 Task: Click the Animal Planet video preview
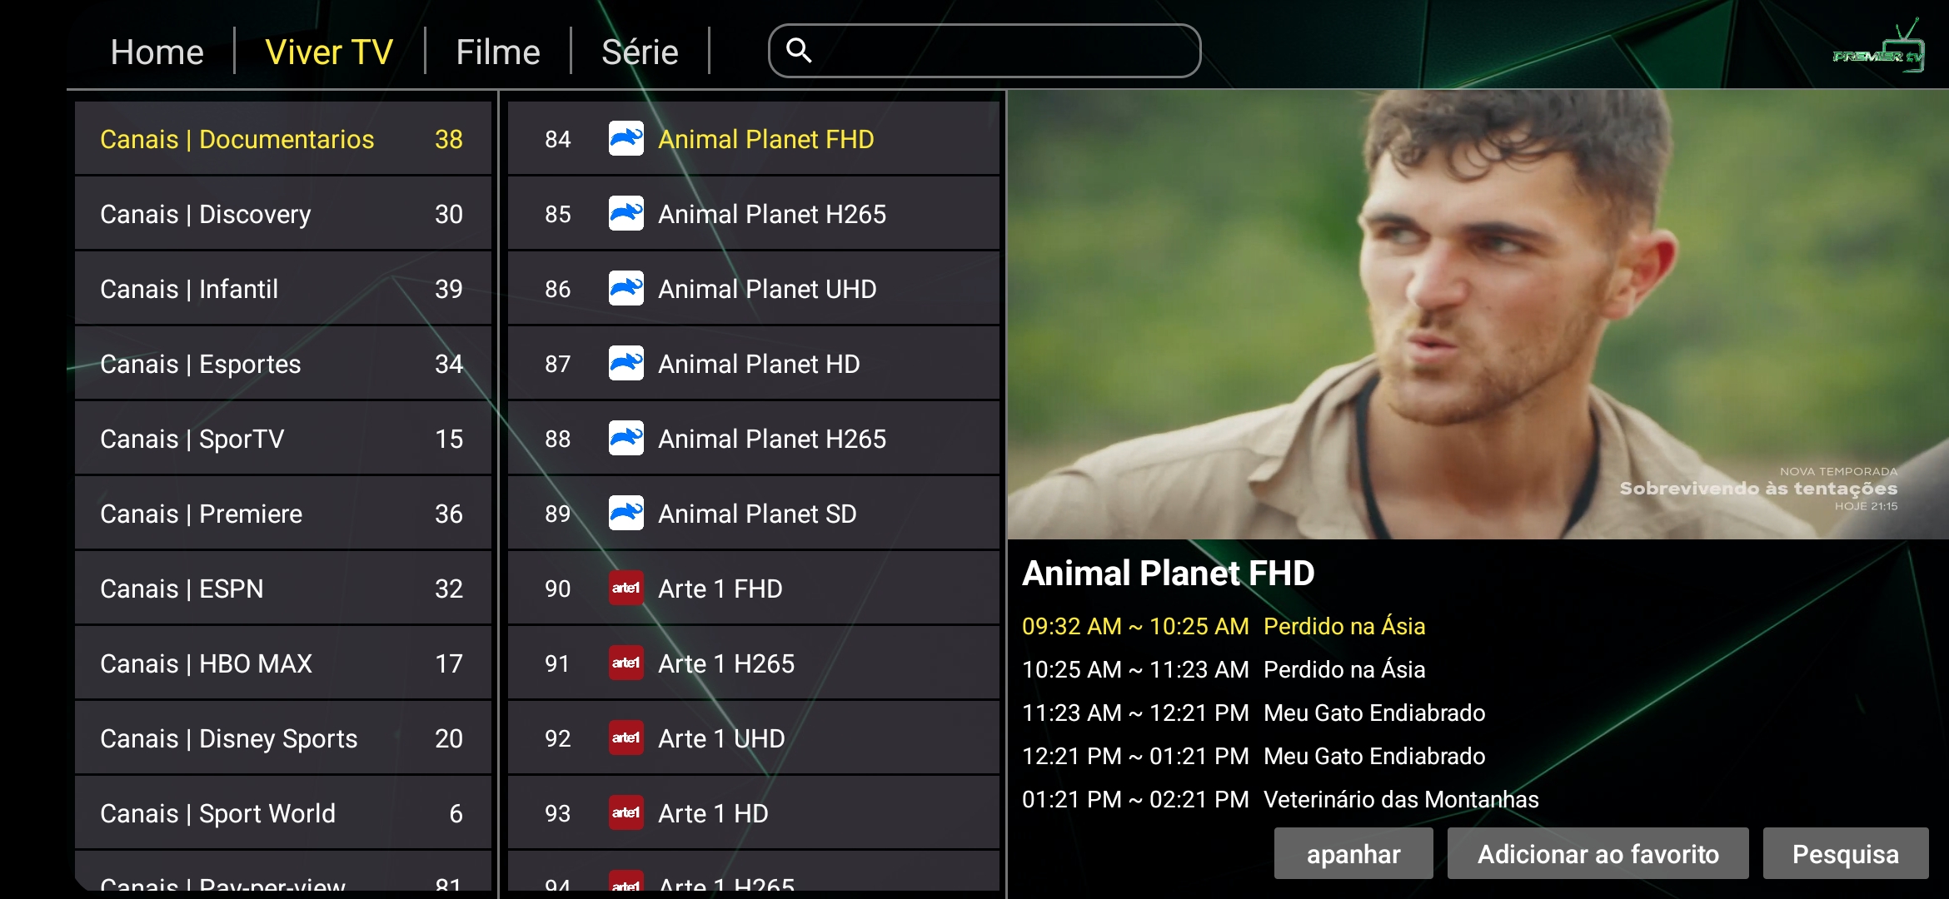[x=1478, y=315]
